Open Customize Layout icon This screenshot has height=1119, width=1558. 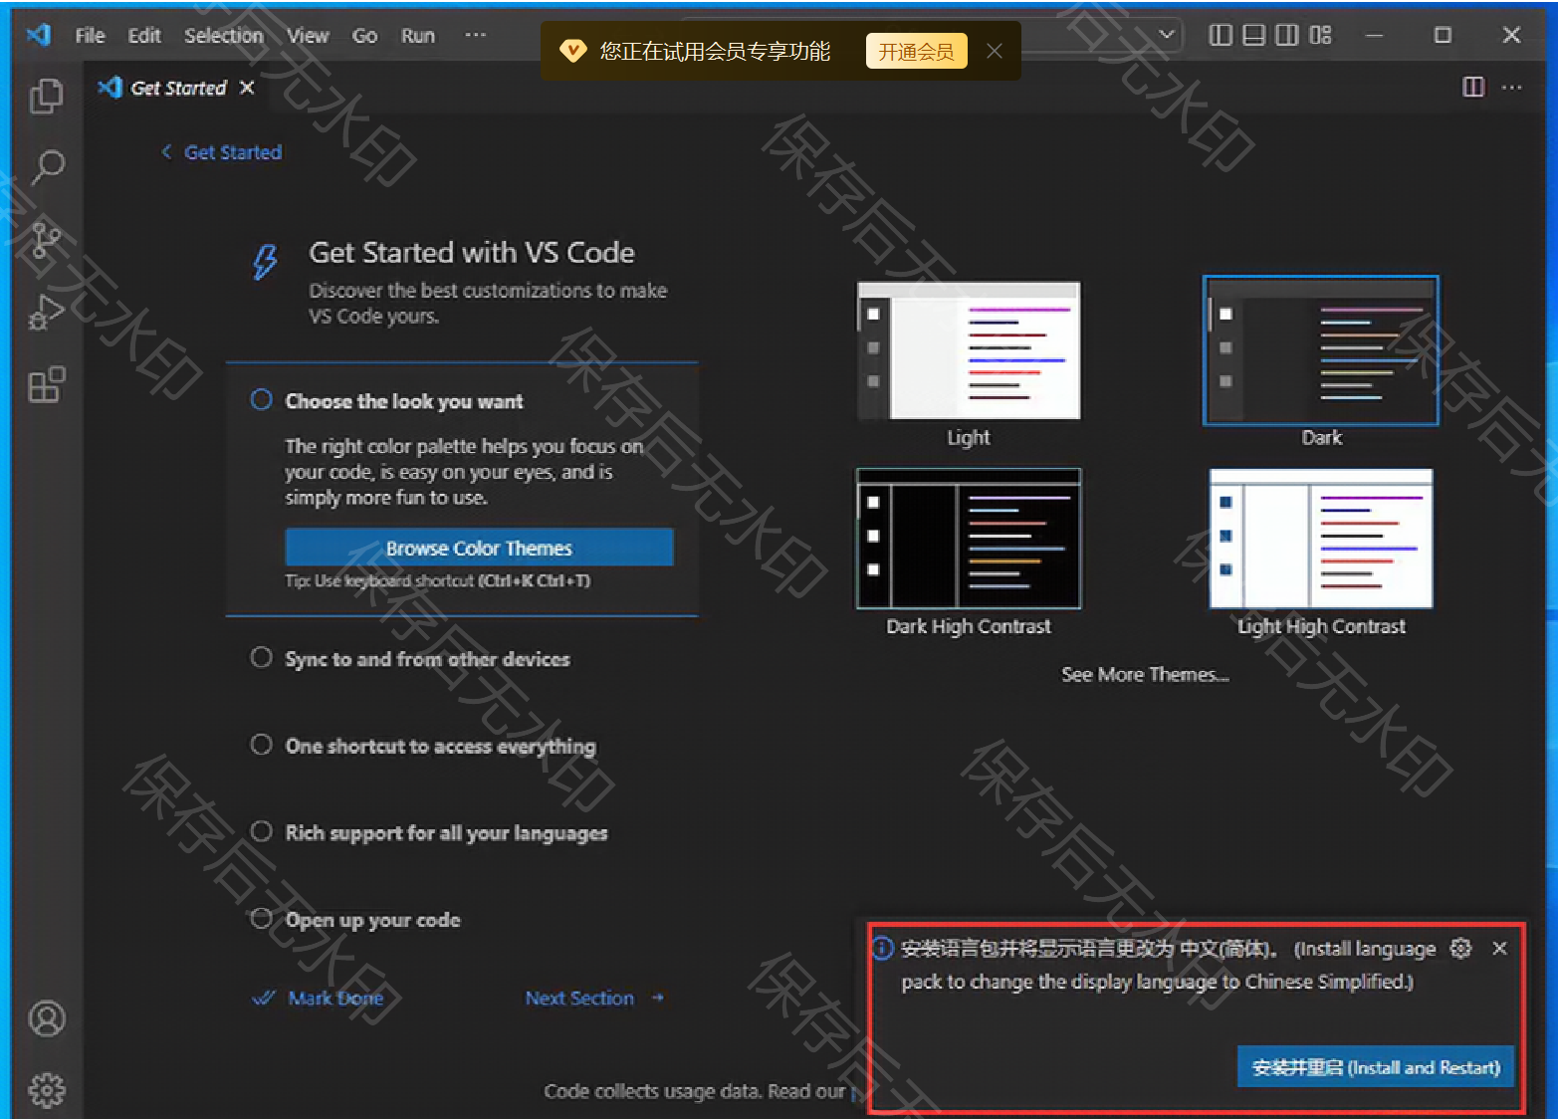point(1320,35)
